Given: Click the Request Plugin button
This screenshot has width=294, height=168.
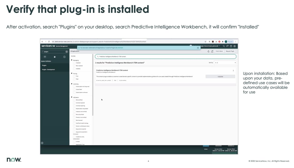Looking at the screenshot, I should pos(230,51).
